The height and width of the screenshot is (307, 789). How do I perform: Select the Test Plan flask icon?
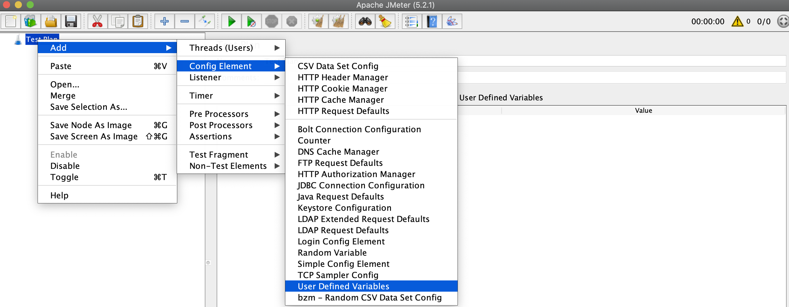pos(18,39)
